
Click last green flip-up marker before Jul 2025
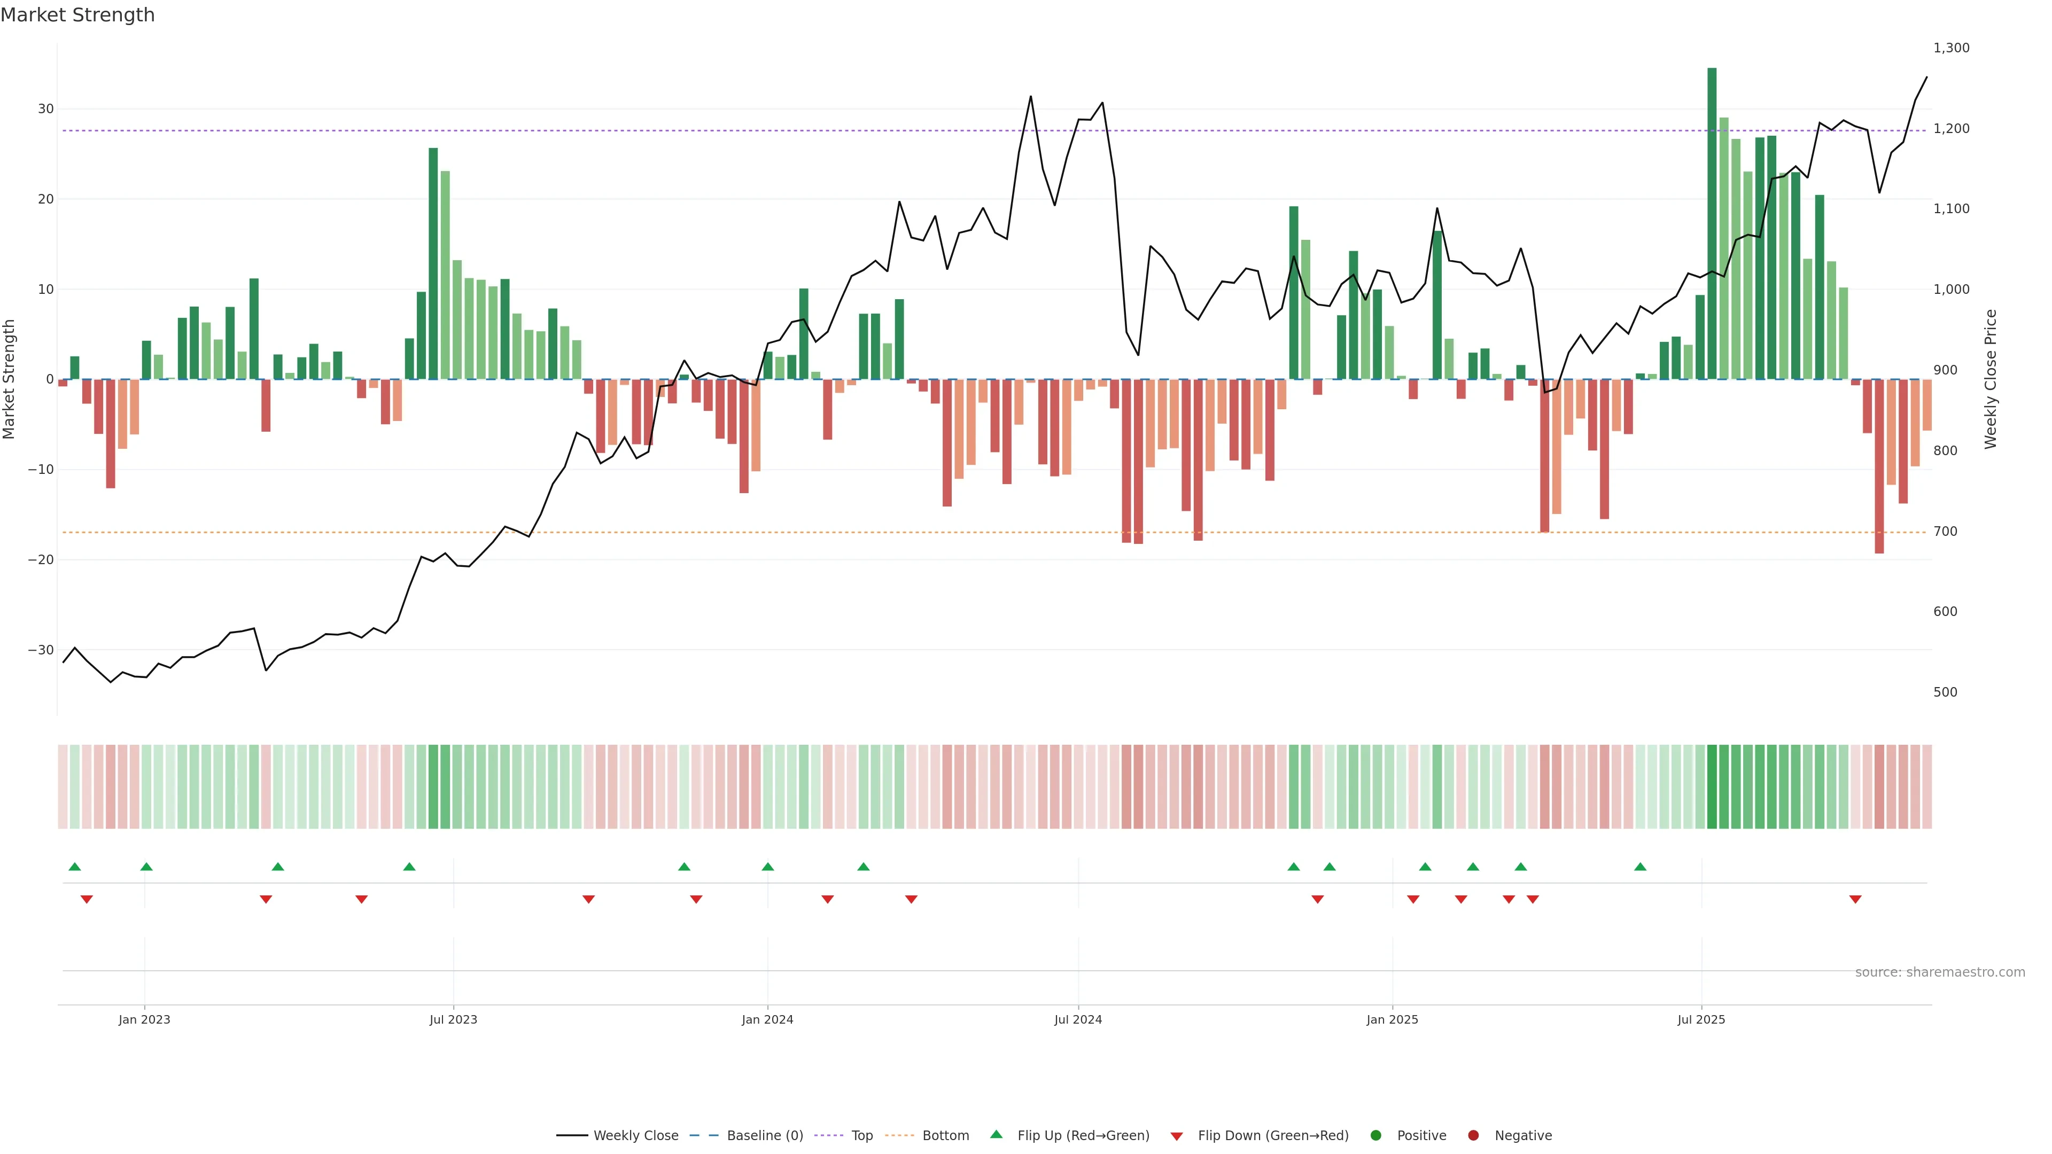coord(1640,867)
